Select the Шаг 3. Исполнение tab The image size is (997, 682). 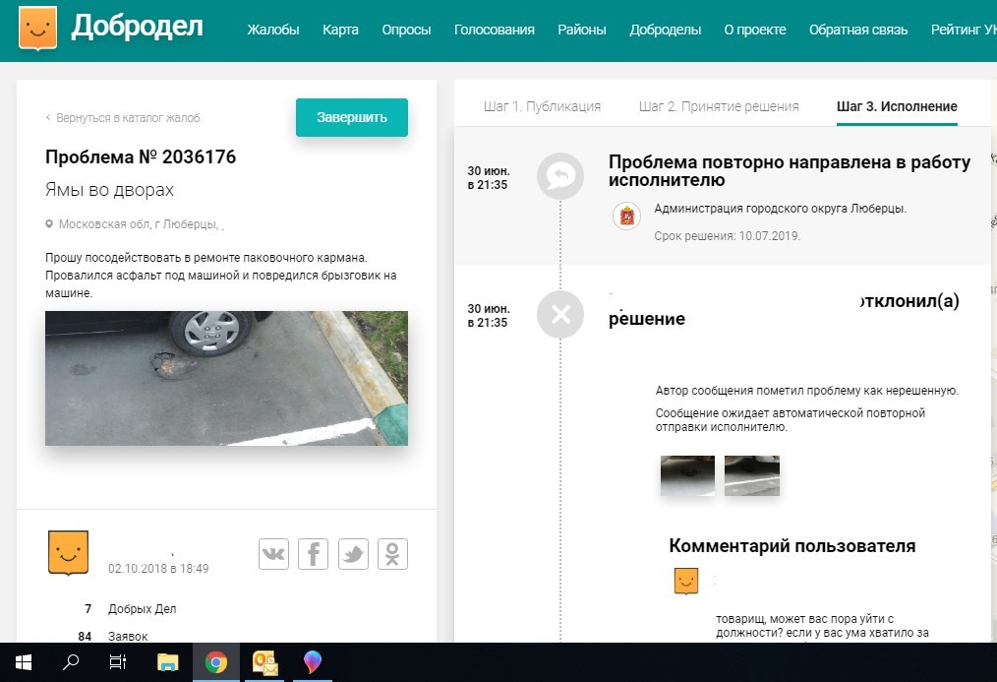896,106
